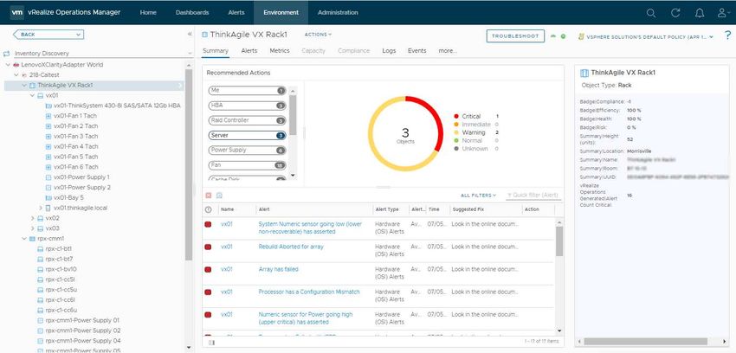Click the rack icon beside page title

point(204,35)
